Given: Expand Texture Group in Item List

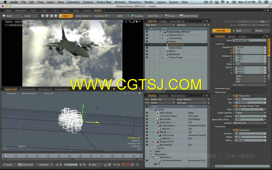Looking at the screenshot, I should 163,57.
